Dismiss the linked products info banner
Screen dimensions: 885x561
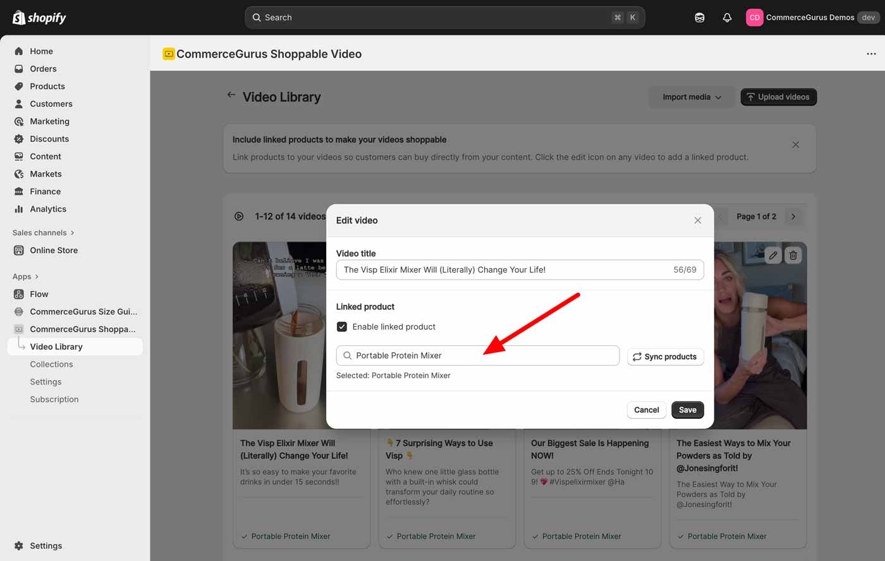pos(795,145)
